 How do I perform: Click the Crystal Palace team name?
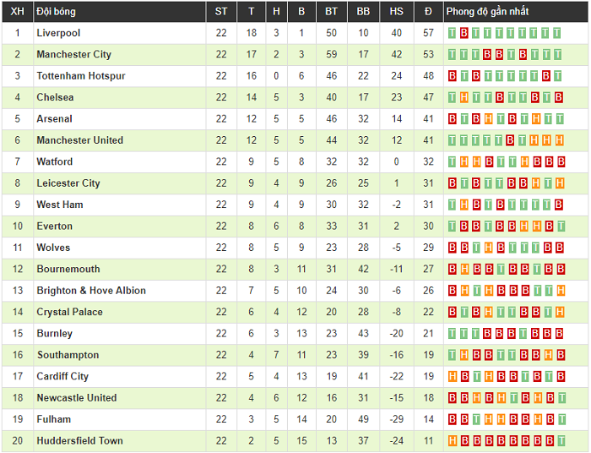click(x=69, y=312)
